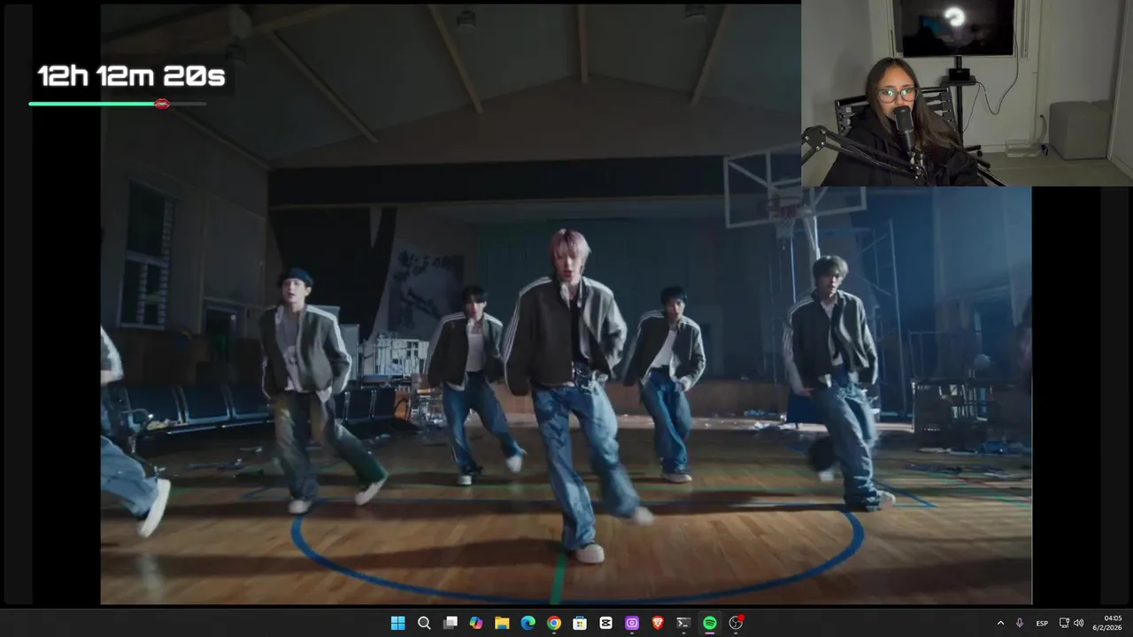1133x637 pixels.
Task: Open the Windows Start menu
Action: point(398,623)
